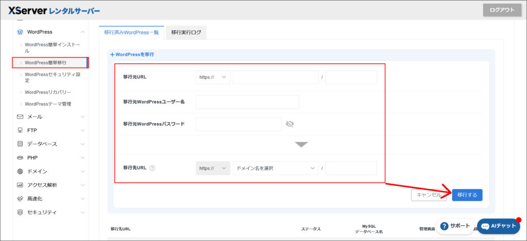Expand the メール sidebar section
The height and width of the screenshot is (241, 527).
pos(83,117)
